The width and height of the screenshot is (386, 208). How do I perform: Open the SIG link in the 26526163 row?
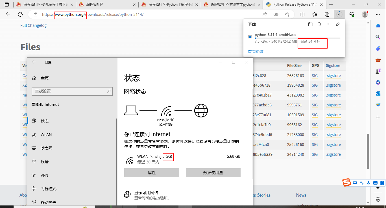(315, 76)
